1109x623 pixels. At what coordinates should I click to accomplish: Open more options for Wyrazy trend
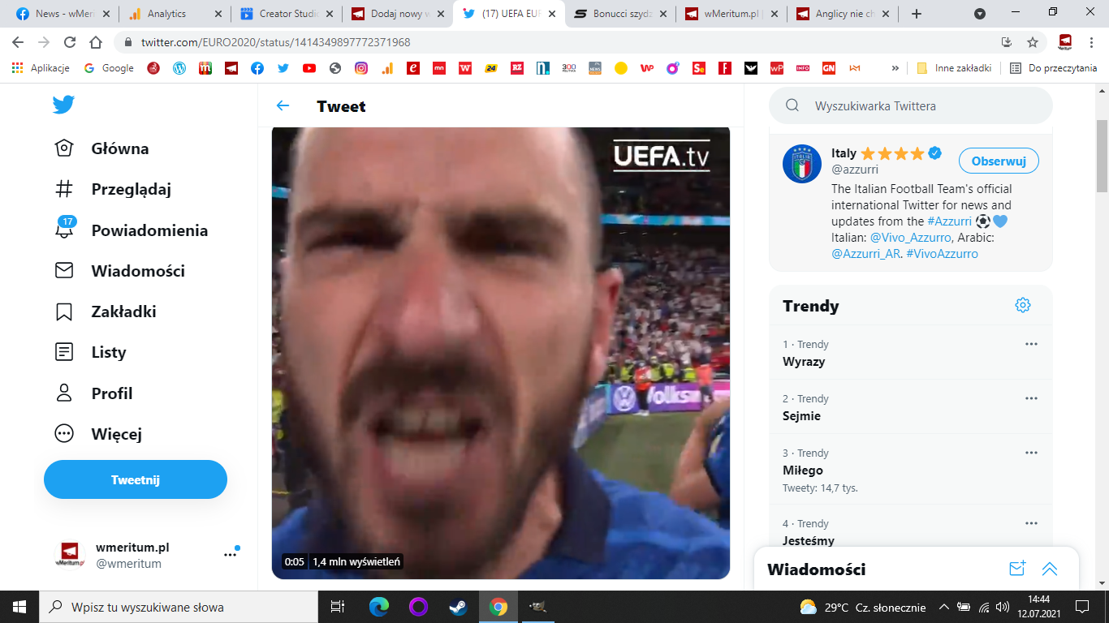[1031, 344]
